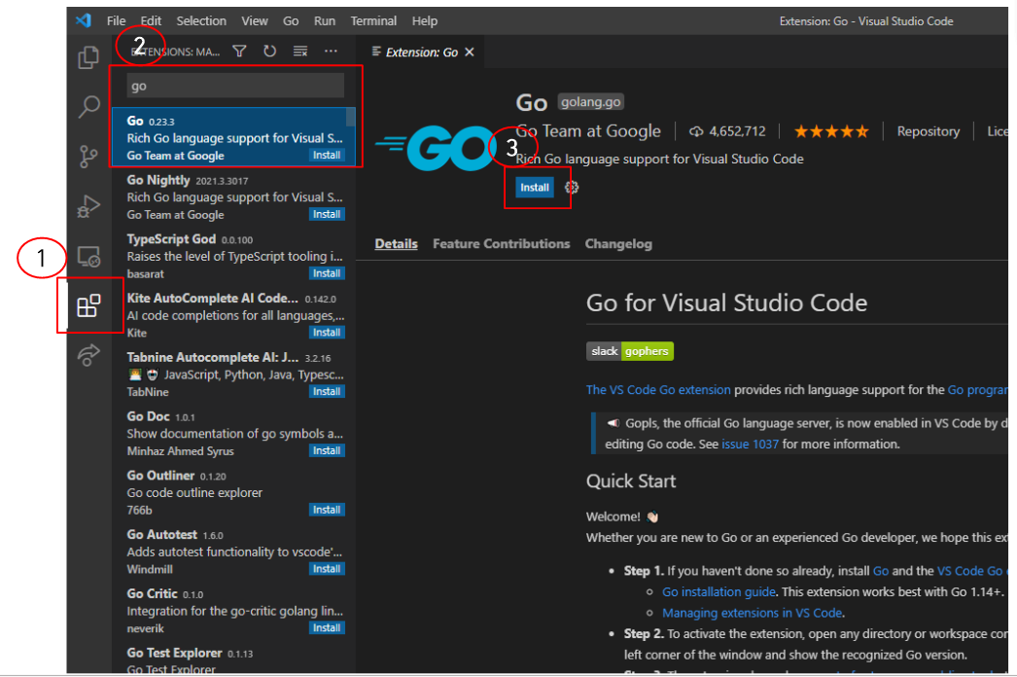Image resolution: width=1017 pixels, height=677 pixels.
Task: Open Managing extensions in VS Code link
Action: (x=752, y=613)
